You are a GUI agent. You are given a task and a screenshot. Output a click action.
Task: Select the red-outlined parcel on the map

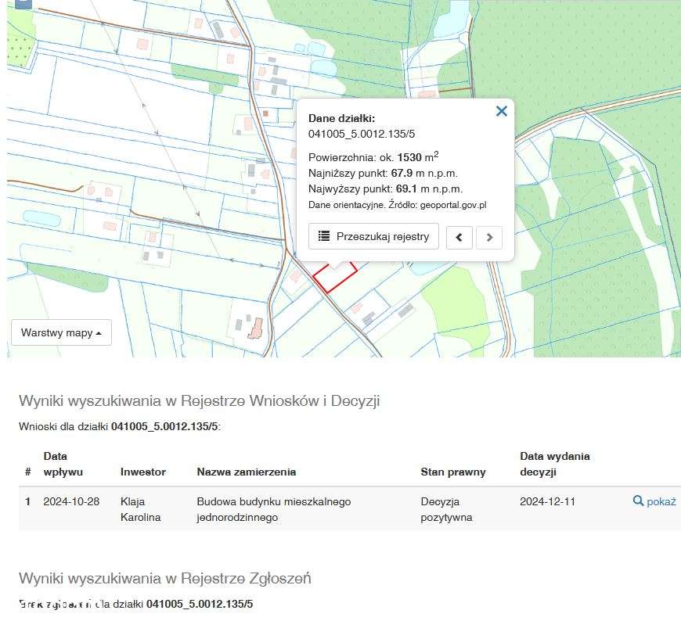(x=337, y=278)
